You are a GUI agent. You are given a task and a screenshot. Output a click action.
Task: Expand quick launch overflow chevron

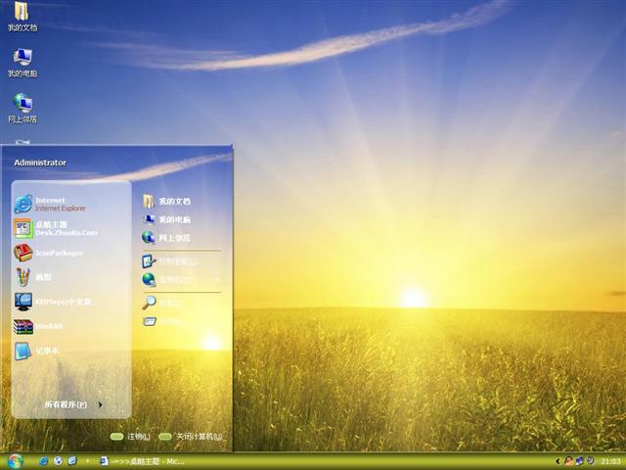[x=87, y=461]
